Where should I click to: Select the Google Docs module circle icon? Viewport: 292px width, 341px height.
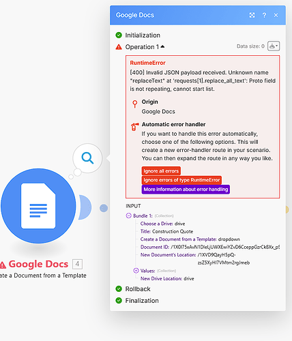pyautogui.click(x=38, y=206)
